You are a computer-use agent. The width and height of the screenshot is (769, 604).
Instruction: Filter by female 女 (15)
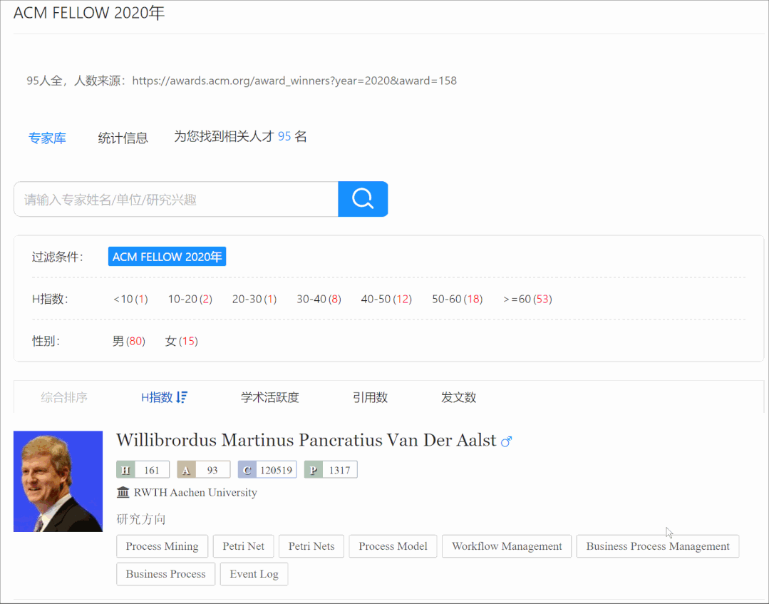[x=182, y=341]
